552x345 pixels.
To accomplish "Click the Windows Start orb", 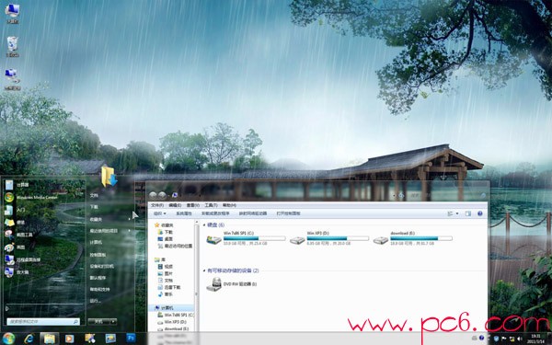I will [x=7, y=339].
